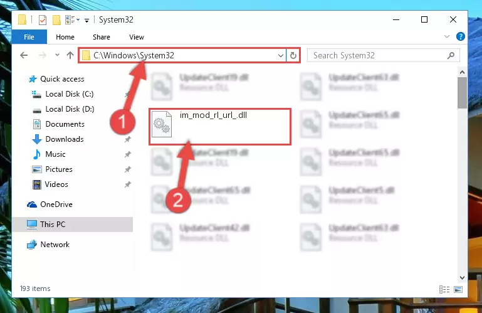Click the New Folder icon in quick access toolbar
The height and width of the screenshot is (313, 482).
point(56,20)
